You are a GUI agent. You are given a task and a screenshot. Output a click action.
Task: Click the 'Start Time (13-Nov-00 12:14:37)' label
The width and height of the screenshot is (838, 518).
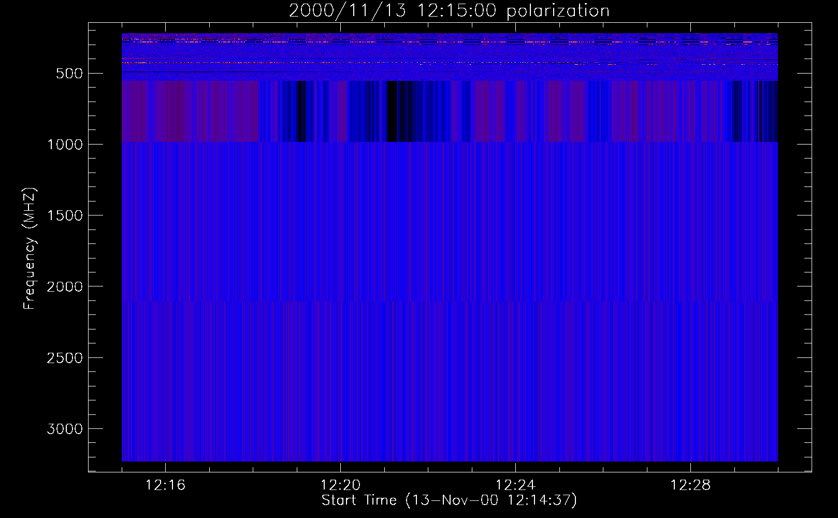click(x=449, y=500)
